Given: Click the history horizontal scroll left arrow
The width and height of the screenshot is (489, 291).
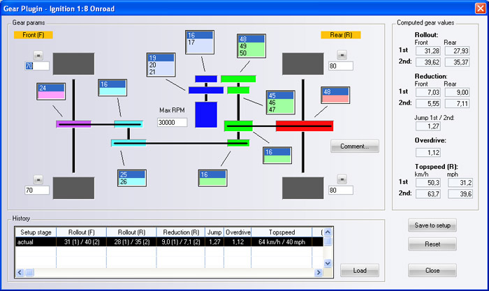Looking at the screenshot, I should pyautogui.click(x=20, y=272).
